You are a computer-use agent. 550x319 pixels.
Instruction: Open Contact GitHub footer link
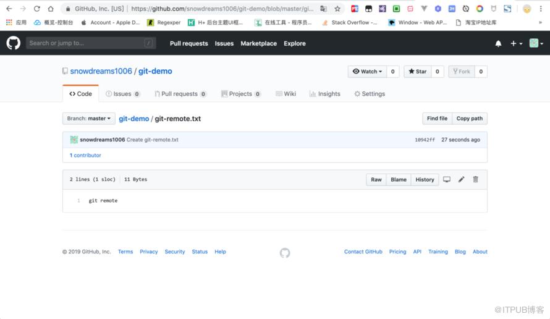(x=363, y=252)
